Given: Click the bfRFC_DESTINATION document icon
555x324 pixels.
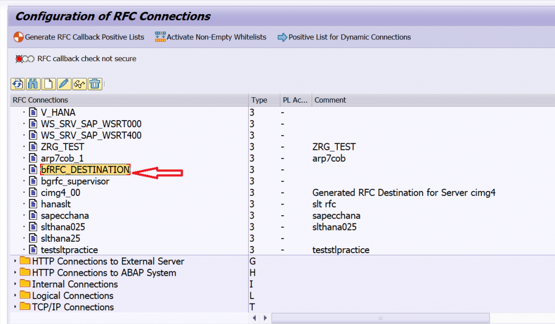Looking at the screenshot, I should pos(33,170).
